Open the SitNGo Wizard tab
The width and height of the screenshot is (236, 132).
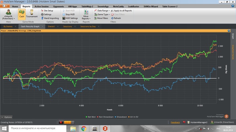pos(151,6)
